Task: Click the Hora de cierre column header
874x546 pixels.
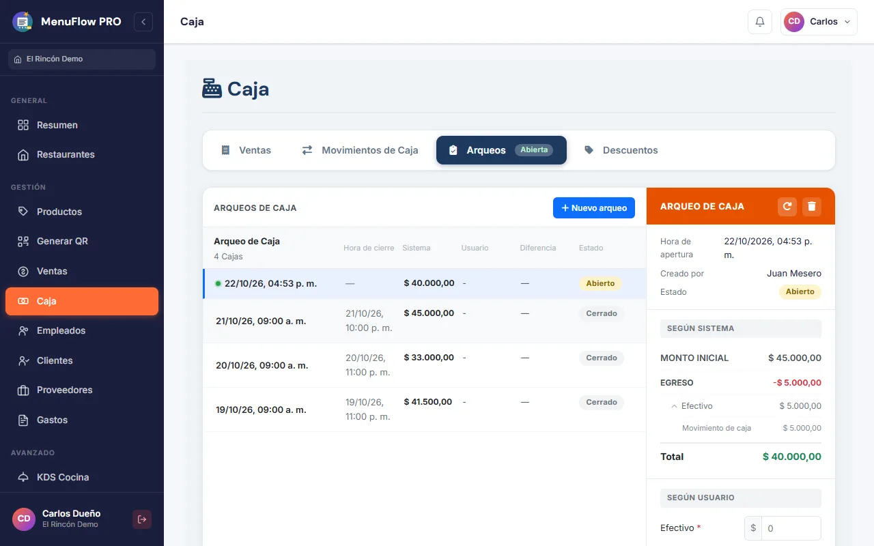Action: (x=369, y=248)
